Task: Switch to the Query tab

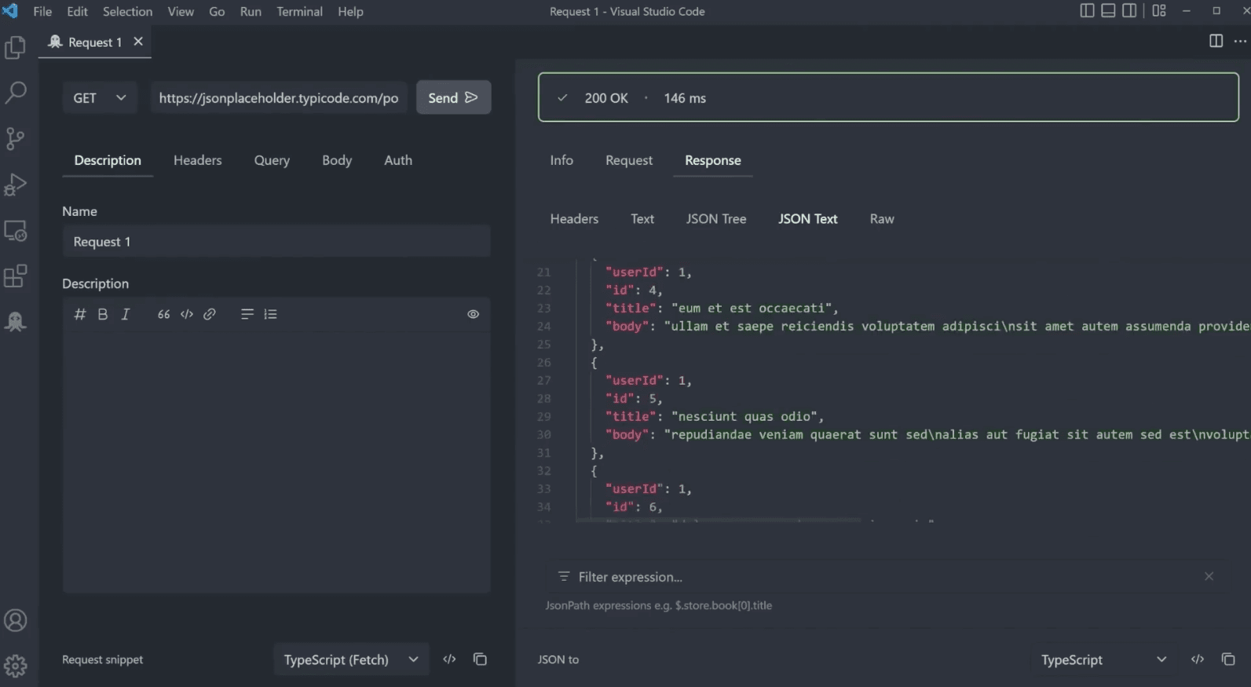Action: (272, 160)
